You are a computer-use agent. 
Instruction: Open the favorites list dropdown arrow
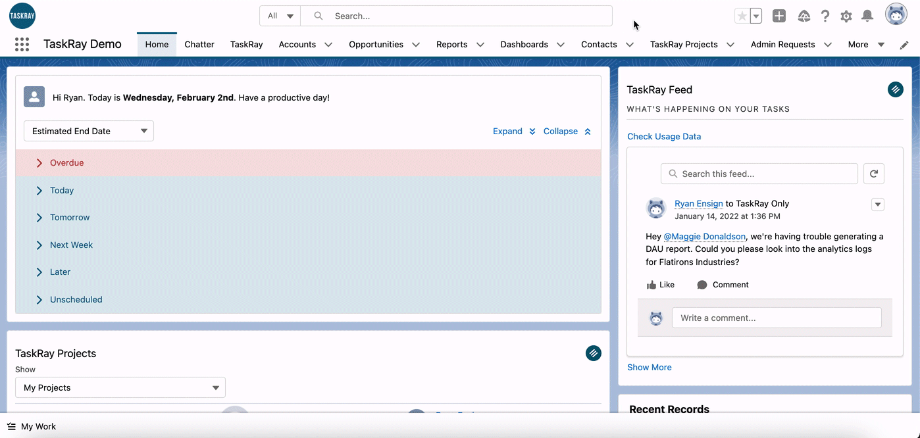coord(756,16)
